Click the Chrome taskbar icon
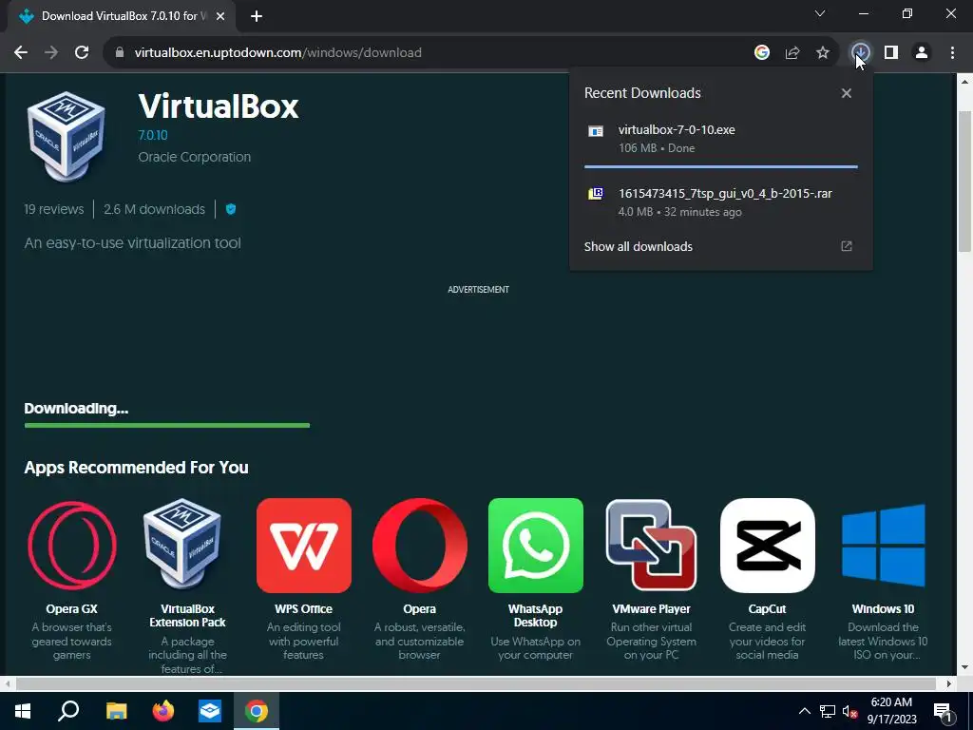 coord(257,711)
